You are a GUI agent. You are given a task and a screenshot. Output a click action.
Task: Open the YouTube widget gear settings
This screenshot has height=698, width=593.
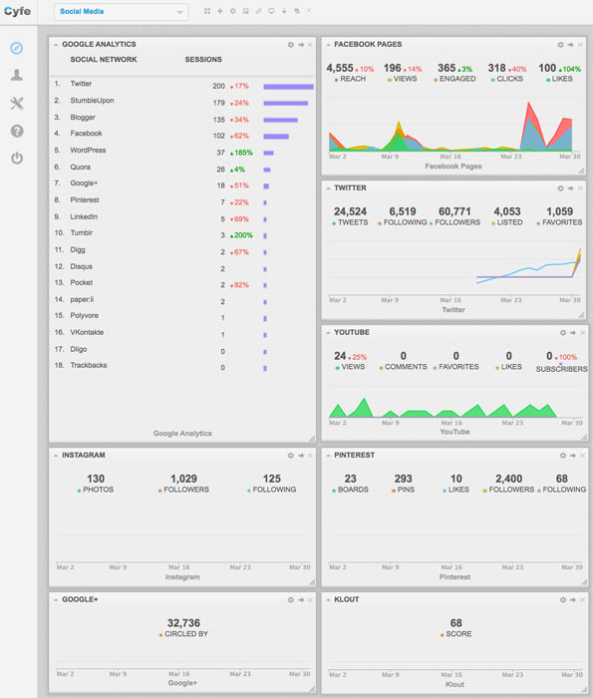coord(563,332)
